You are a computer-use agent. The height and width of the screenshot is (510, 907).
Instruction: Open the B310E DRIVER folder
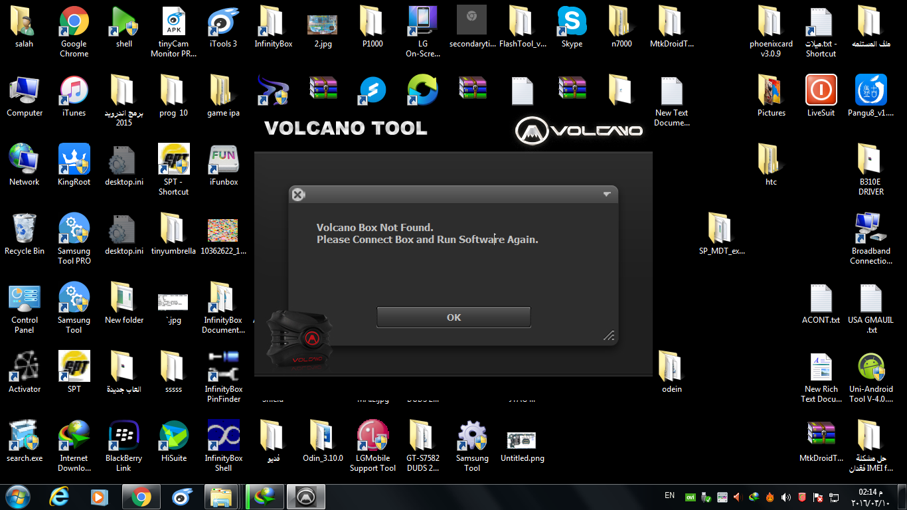tap(870, 169)
